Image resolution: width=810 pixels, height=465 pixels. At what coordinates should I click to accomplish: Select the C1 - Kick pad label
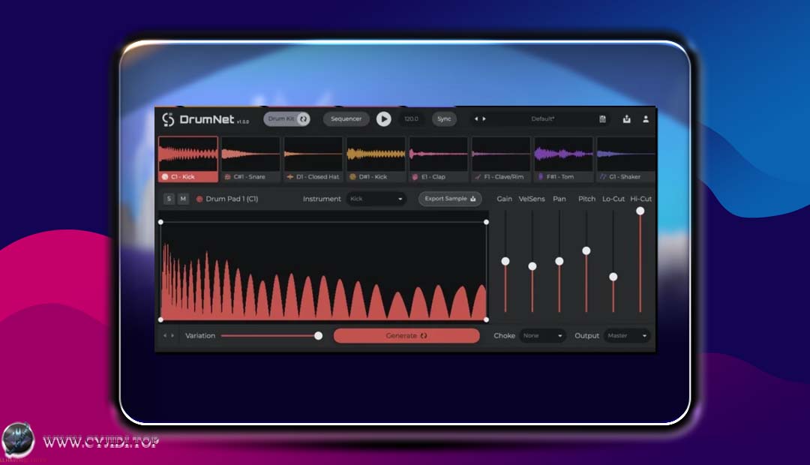click(183, 177)
